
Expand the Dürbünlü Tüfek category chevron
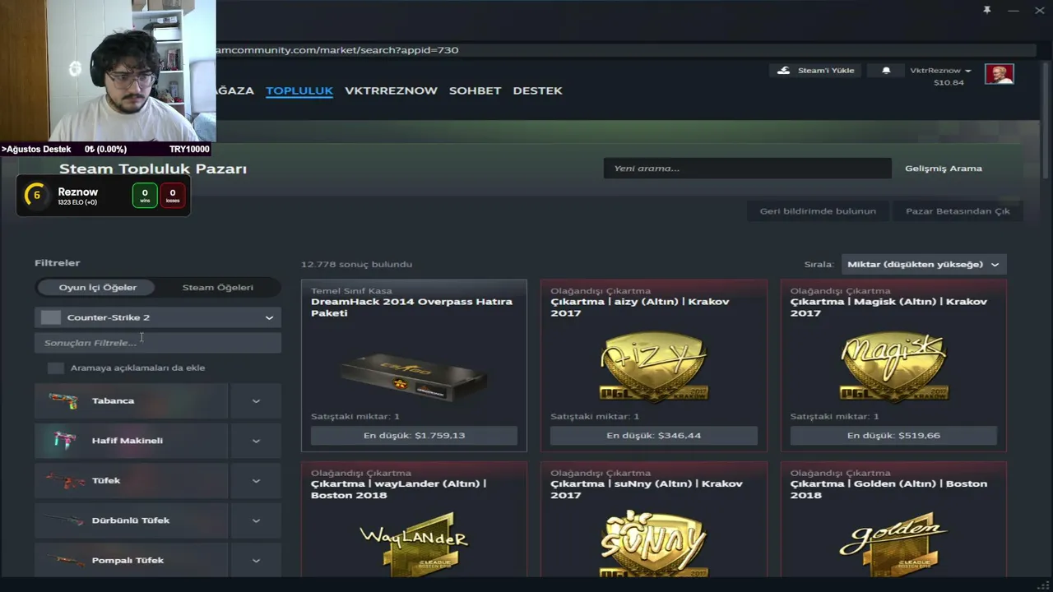(256, 520)
